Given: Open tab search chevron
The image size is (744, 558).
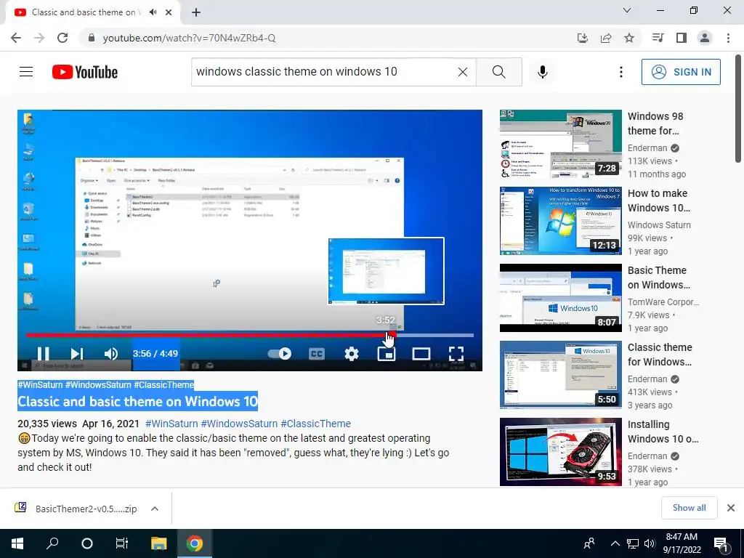Looking at the screenshot, I should click(627, 10).
